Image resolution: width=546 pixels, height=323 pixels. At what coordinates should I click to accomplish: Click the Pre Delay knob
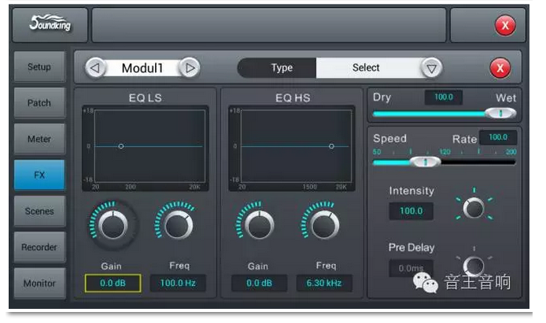[x=474, y=266]
